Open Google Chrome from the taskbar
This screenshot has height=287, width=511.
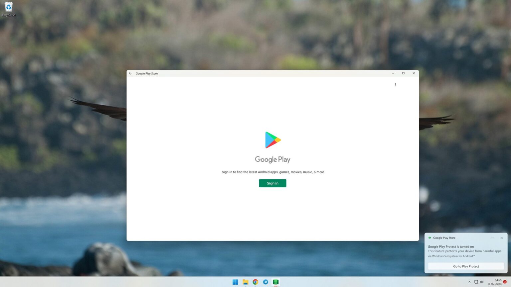point(255,282)
